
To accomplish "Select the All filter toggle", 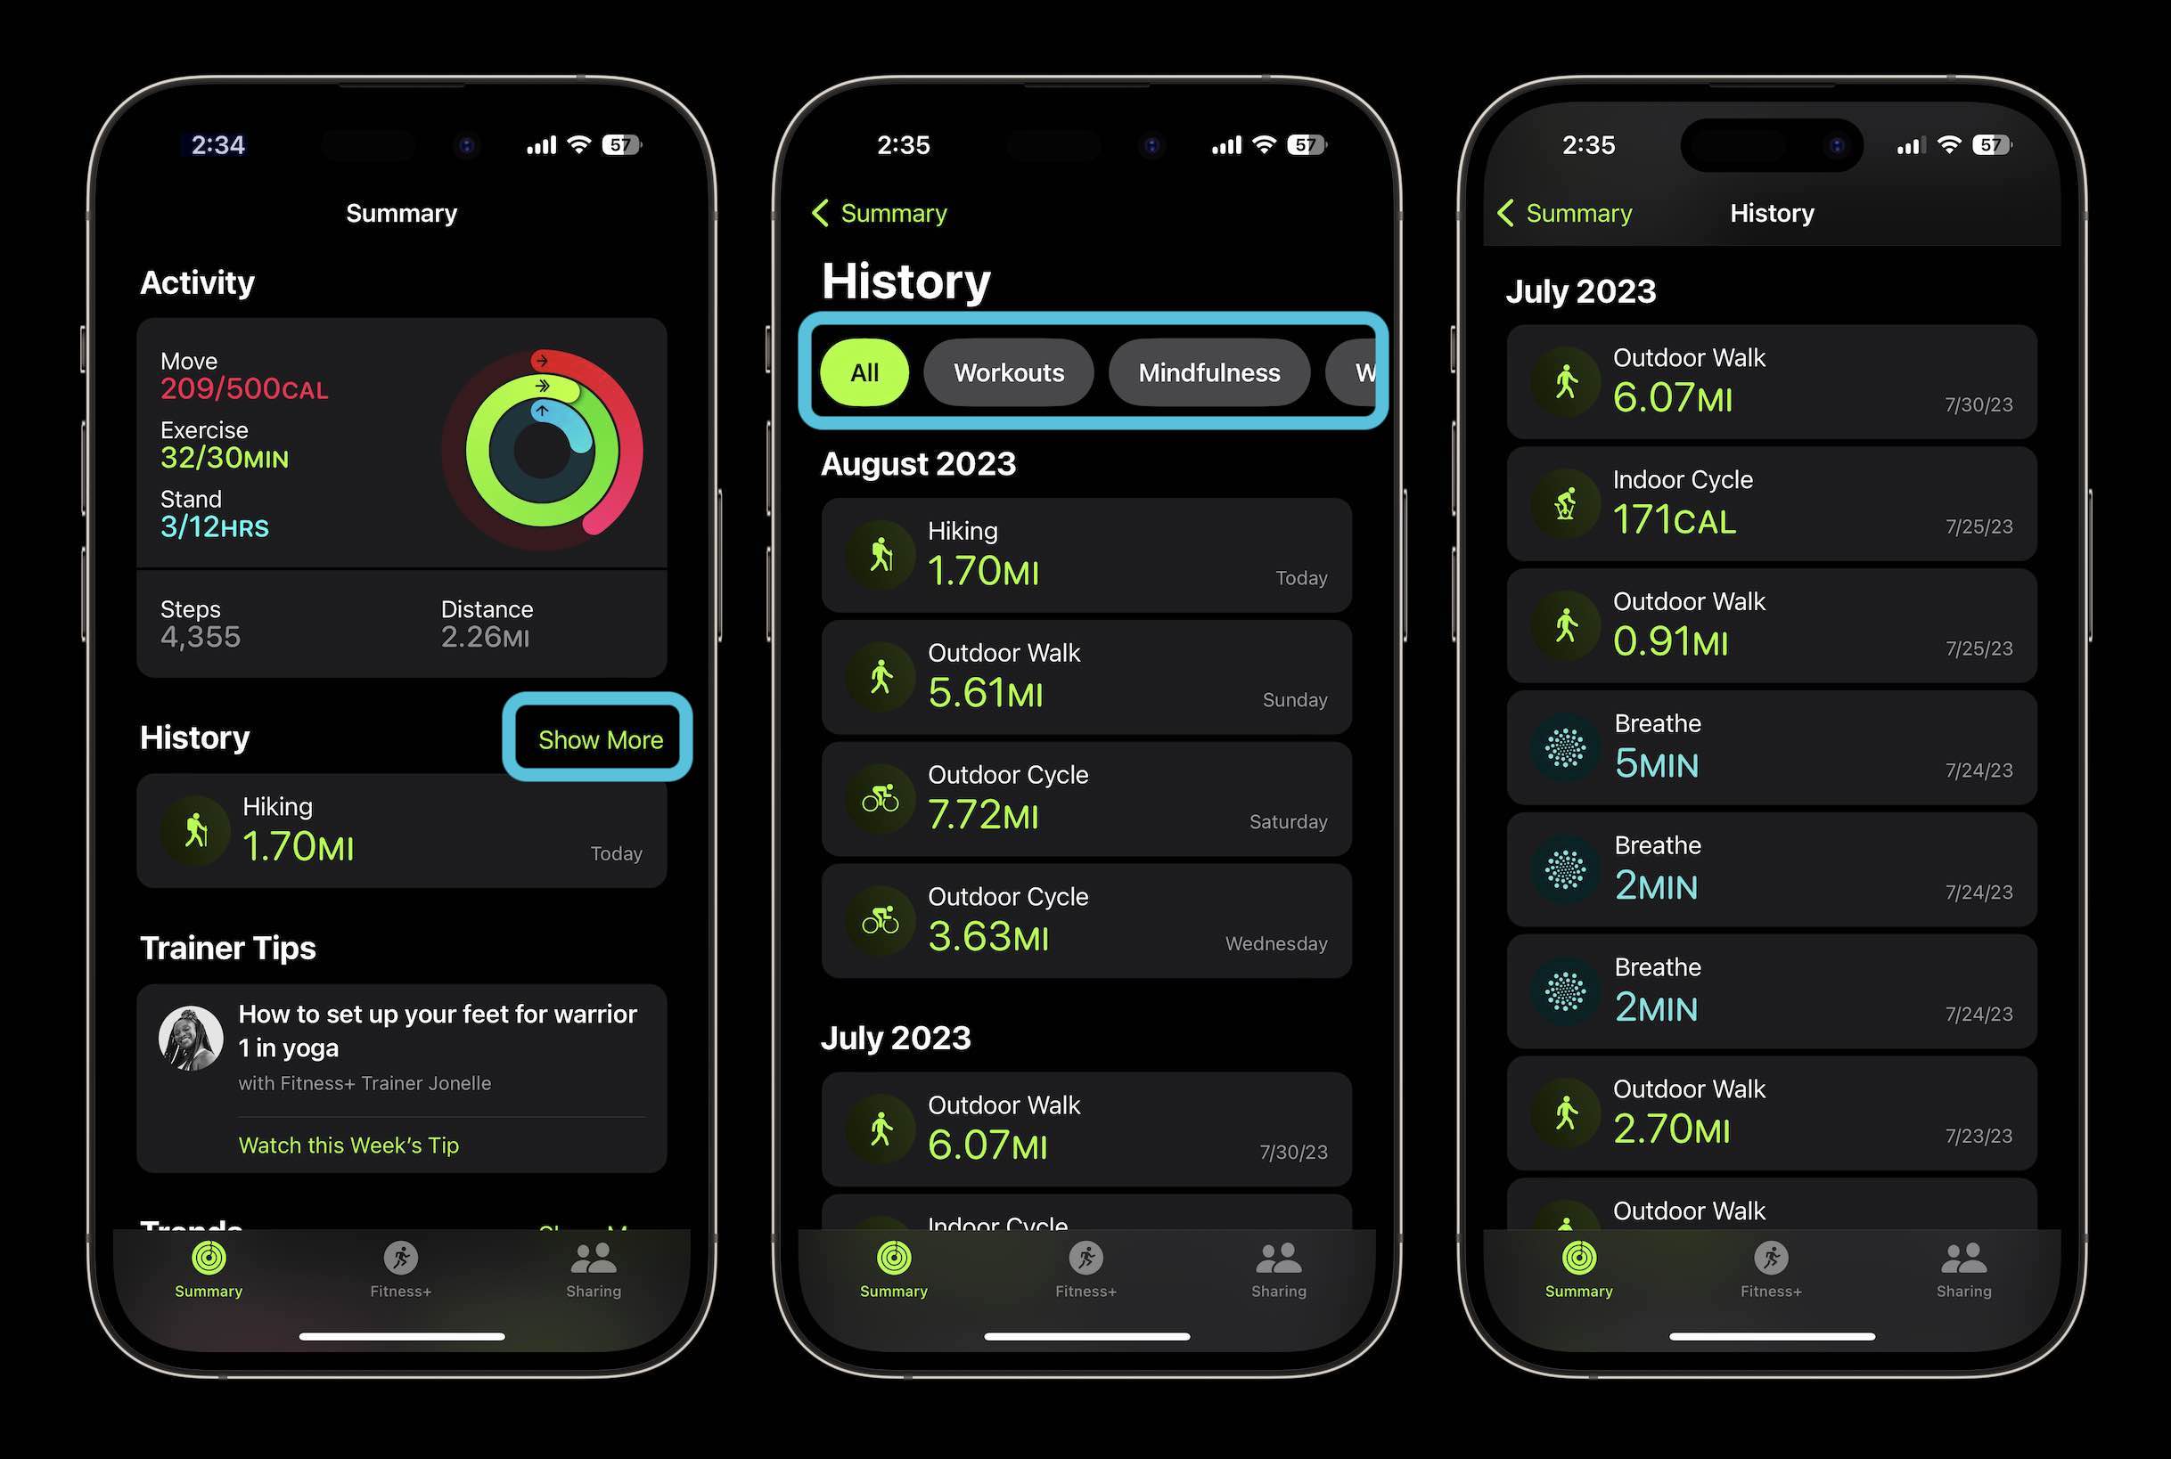I will click(x=864, y=371).
